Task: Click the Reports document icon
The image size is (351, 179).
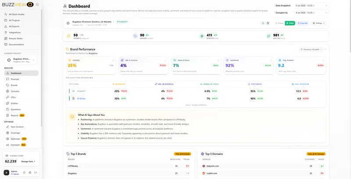Action: 7,115
